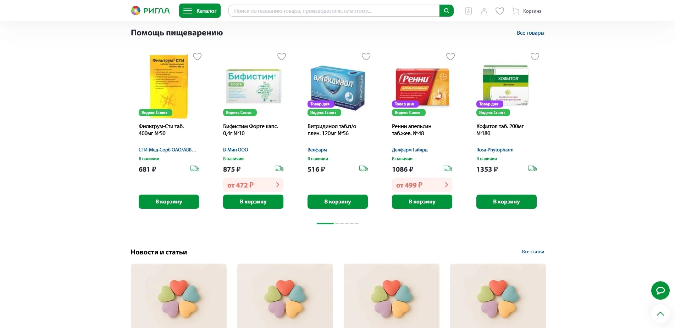Open the user profile icon
The image size is (675, 328).
tap(484, 11)
